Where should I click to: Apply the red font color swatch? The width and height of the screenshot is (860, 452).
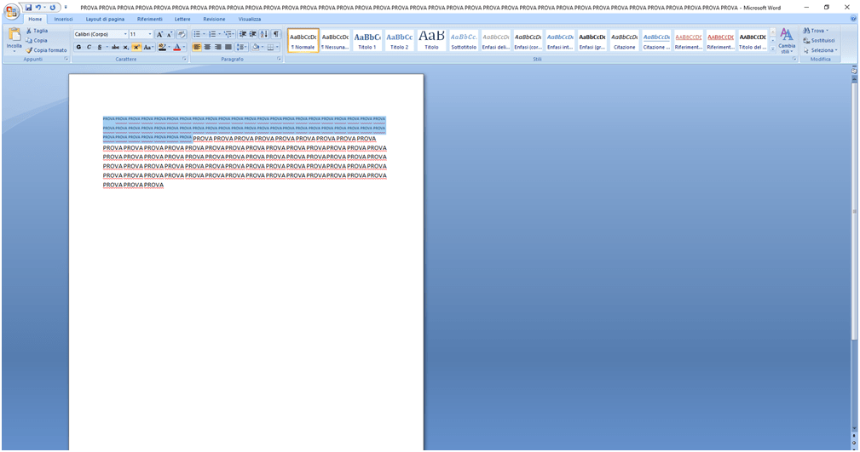[177, 48]
